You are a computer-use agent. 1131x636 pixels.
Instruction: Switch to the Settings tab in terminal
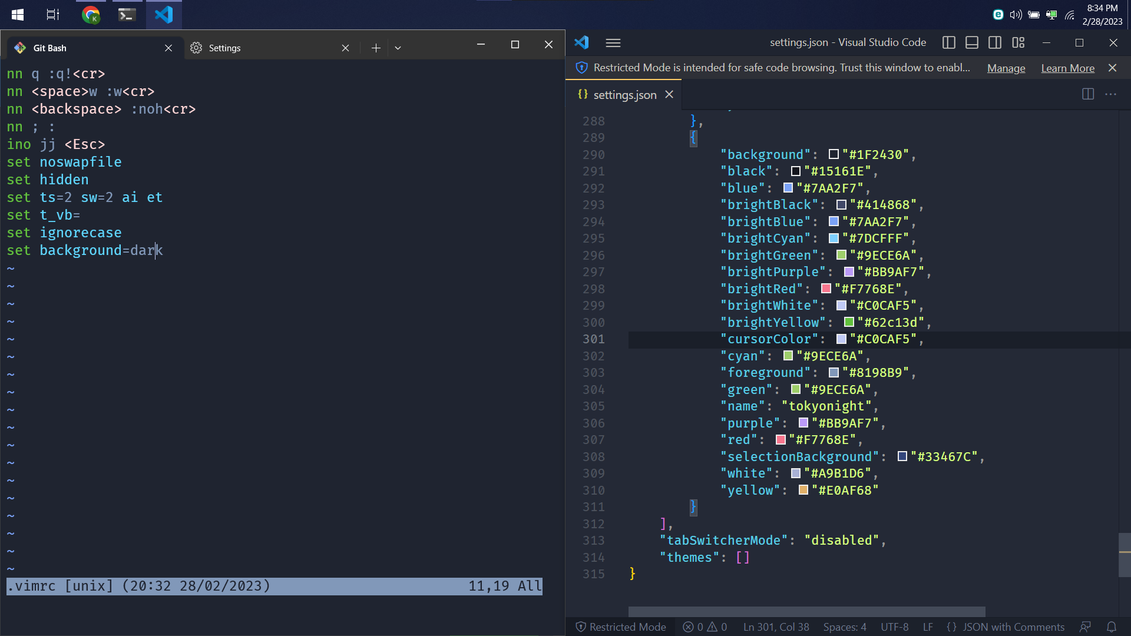[225, 48]
